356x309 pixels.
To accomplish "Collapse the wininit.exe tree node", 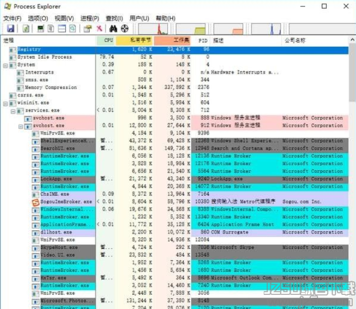I will (5, 104).
